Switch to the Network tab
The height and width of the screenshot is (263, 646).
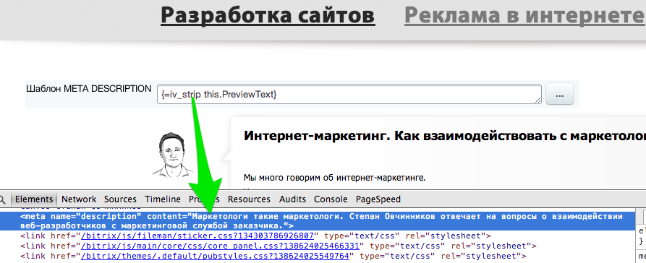[x=79, y=199]
